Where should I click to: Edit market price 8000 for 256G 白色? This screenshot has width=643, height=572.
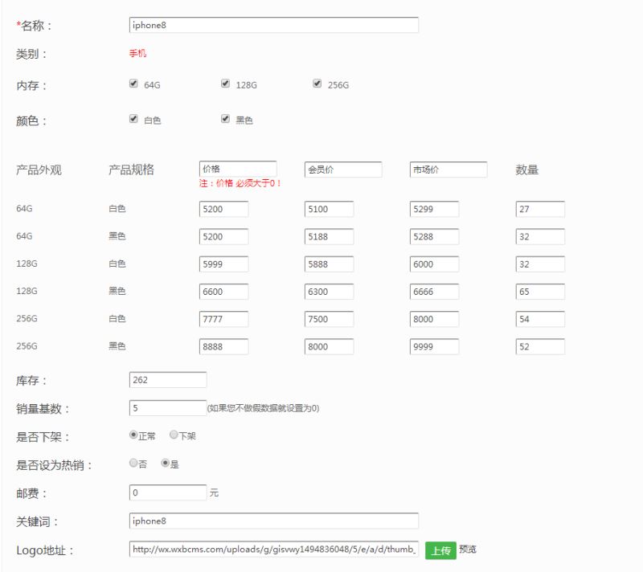[434, 319]
